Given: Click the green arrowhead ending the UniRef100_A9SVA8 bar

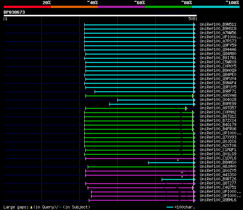Looking at the screenshot, I should (x=193, y=96).
